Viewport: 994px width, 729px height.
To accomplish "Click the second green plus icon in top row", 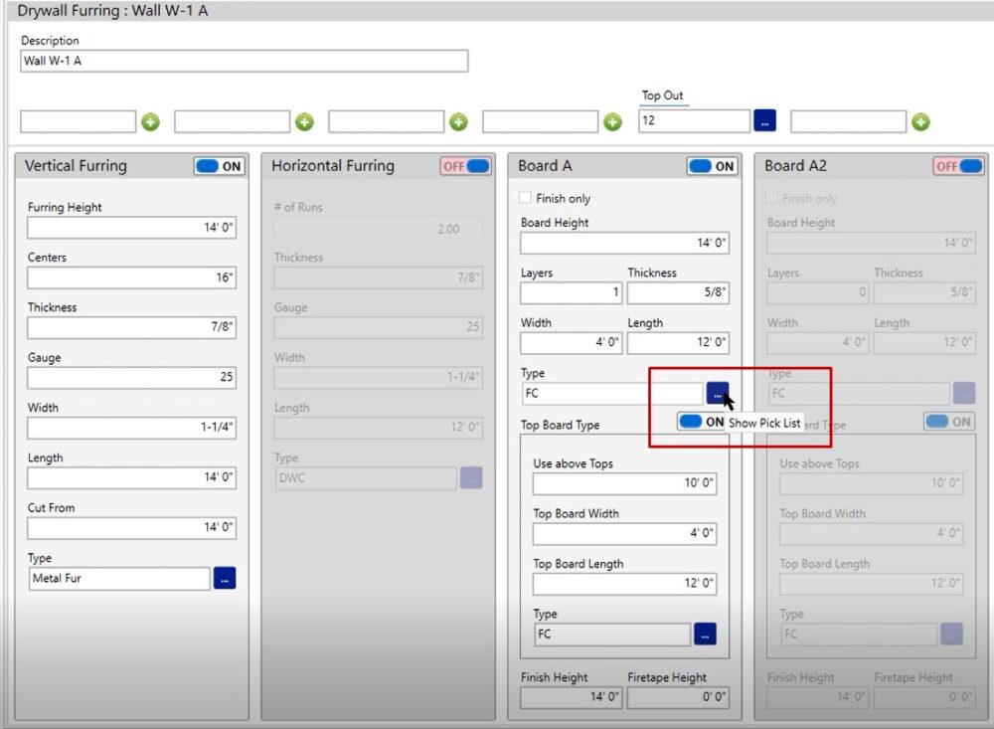I will [304, 122].
